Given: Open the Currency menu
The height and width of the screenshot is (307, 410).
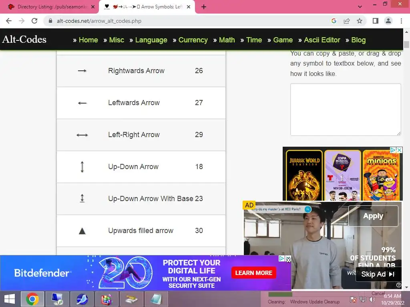Looking at the screenshot, I should pyautogui.click(x=193, y=40).
